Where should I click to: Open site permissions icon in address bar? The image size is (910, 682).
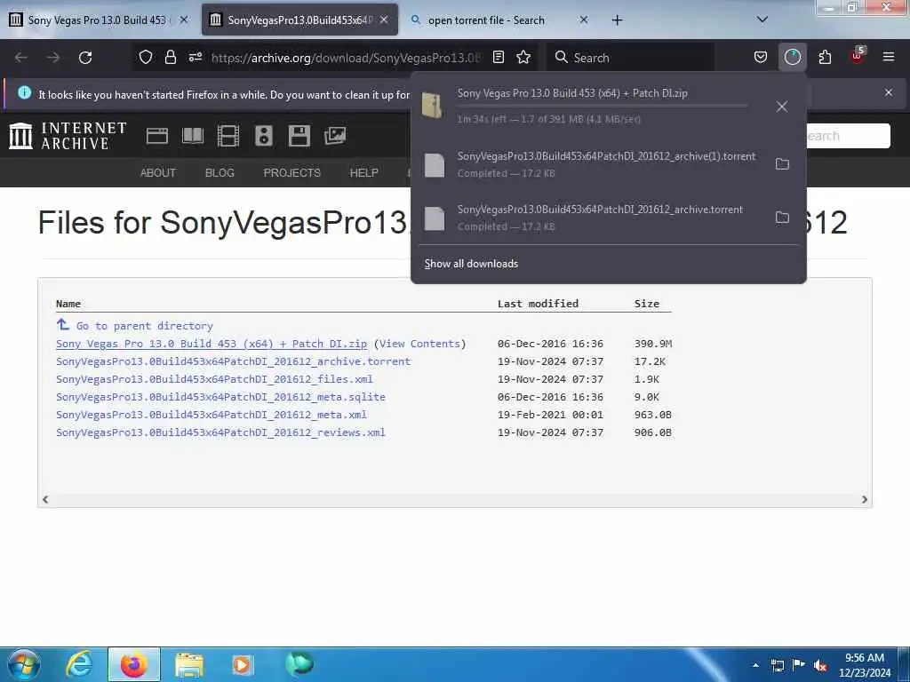point(195,57)
